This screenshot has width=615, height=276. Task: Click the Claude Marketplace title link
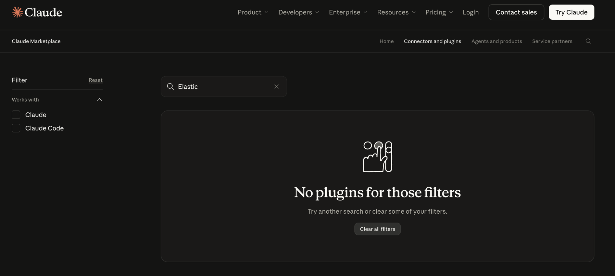tap(36, 41)
